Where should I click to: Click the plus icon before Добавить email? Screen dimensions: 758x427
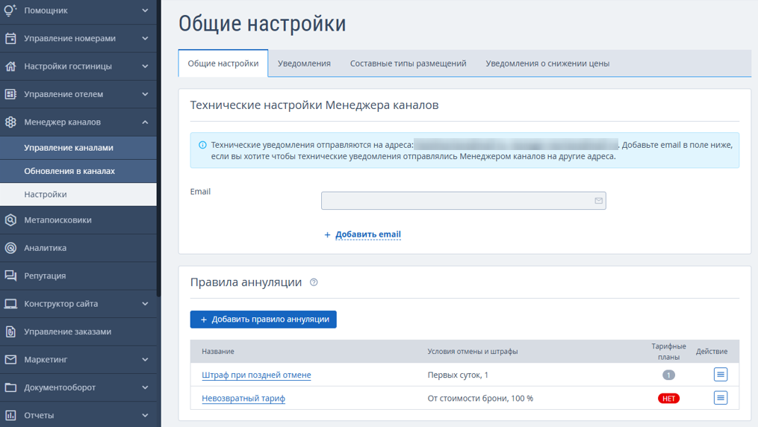pyautogui.click(x=327, y=234)
